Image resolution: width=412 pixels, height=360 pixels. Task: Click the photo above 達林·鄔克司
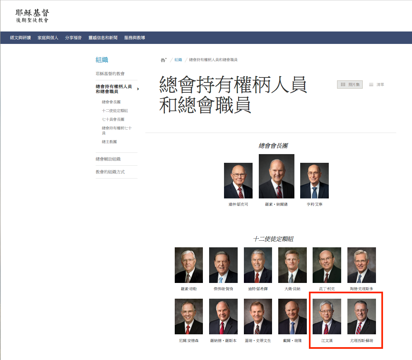pyautogui.click(x=238, y=180)
